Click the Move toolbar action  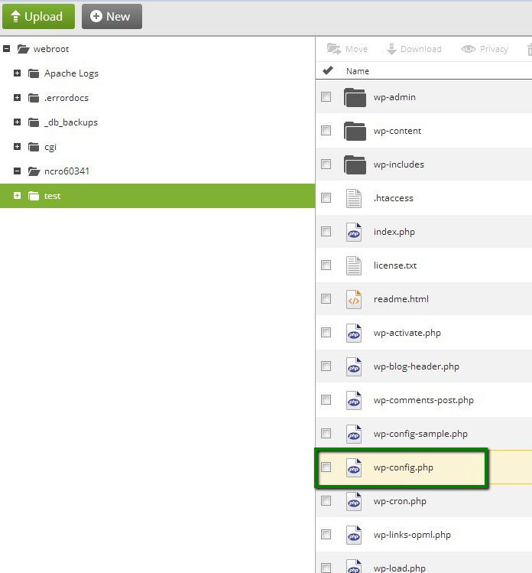347,49
